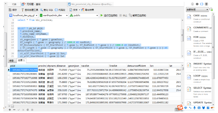Screen dimensions: 218x113
Task: Click the results grid scrollbar down arrow
Action: point(182,103)
